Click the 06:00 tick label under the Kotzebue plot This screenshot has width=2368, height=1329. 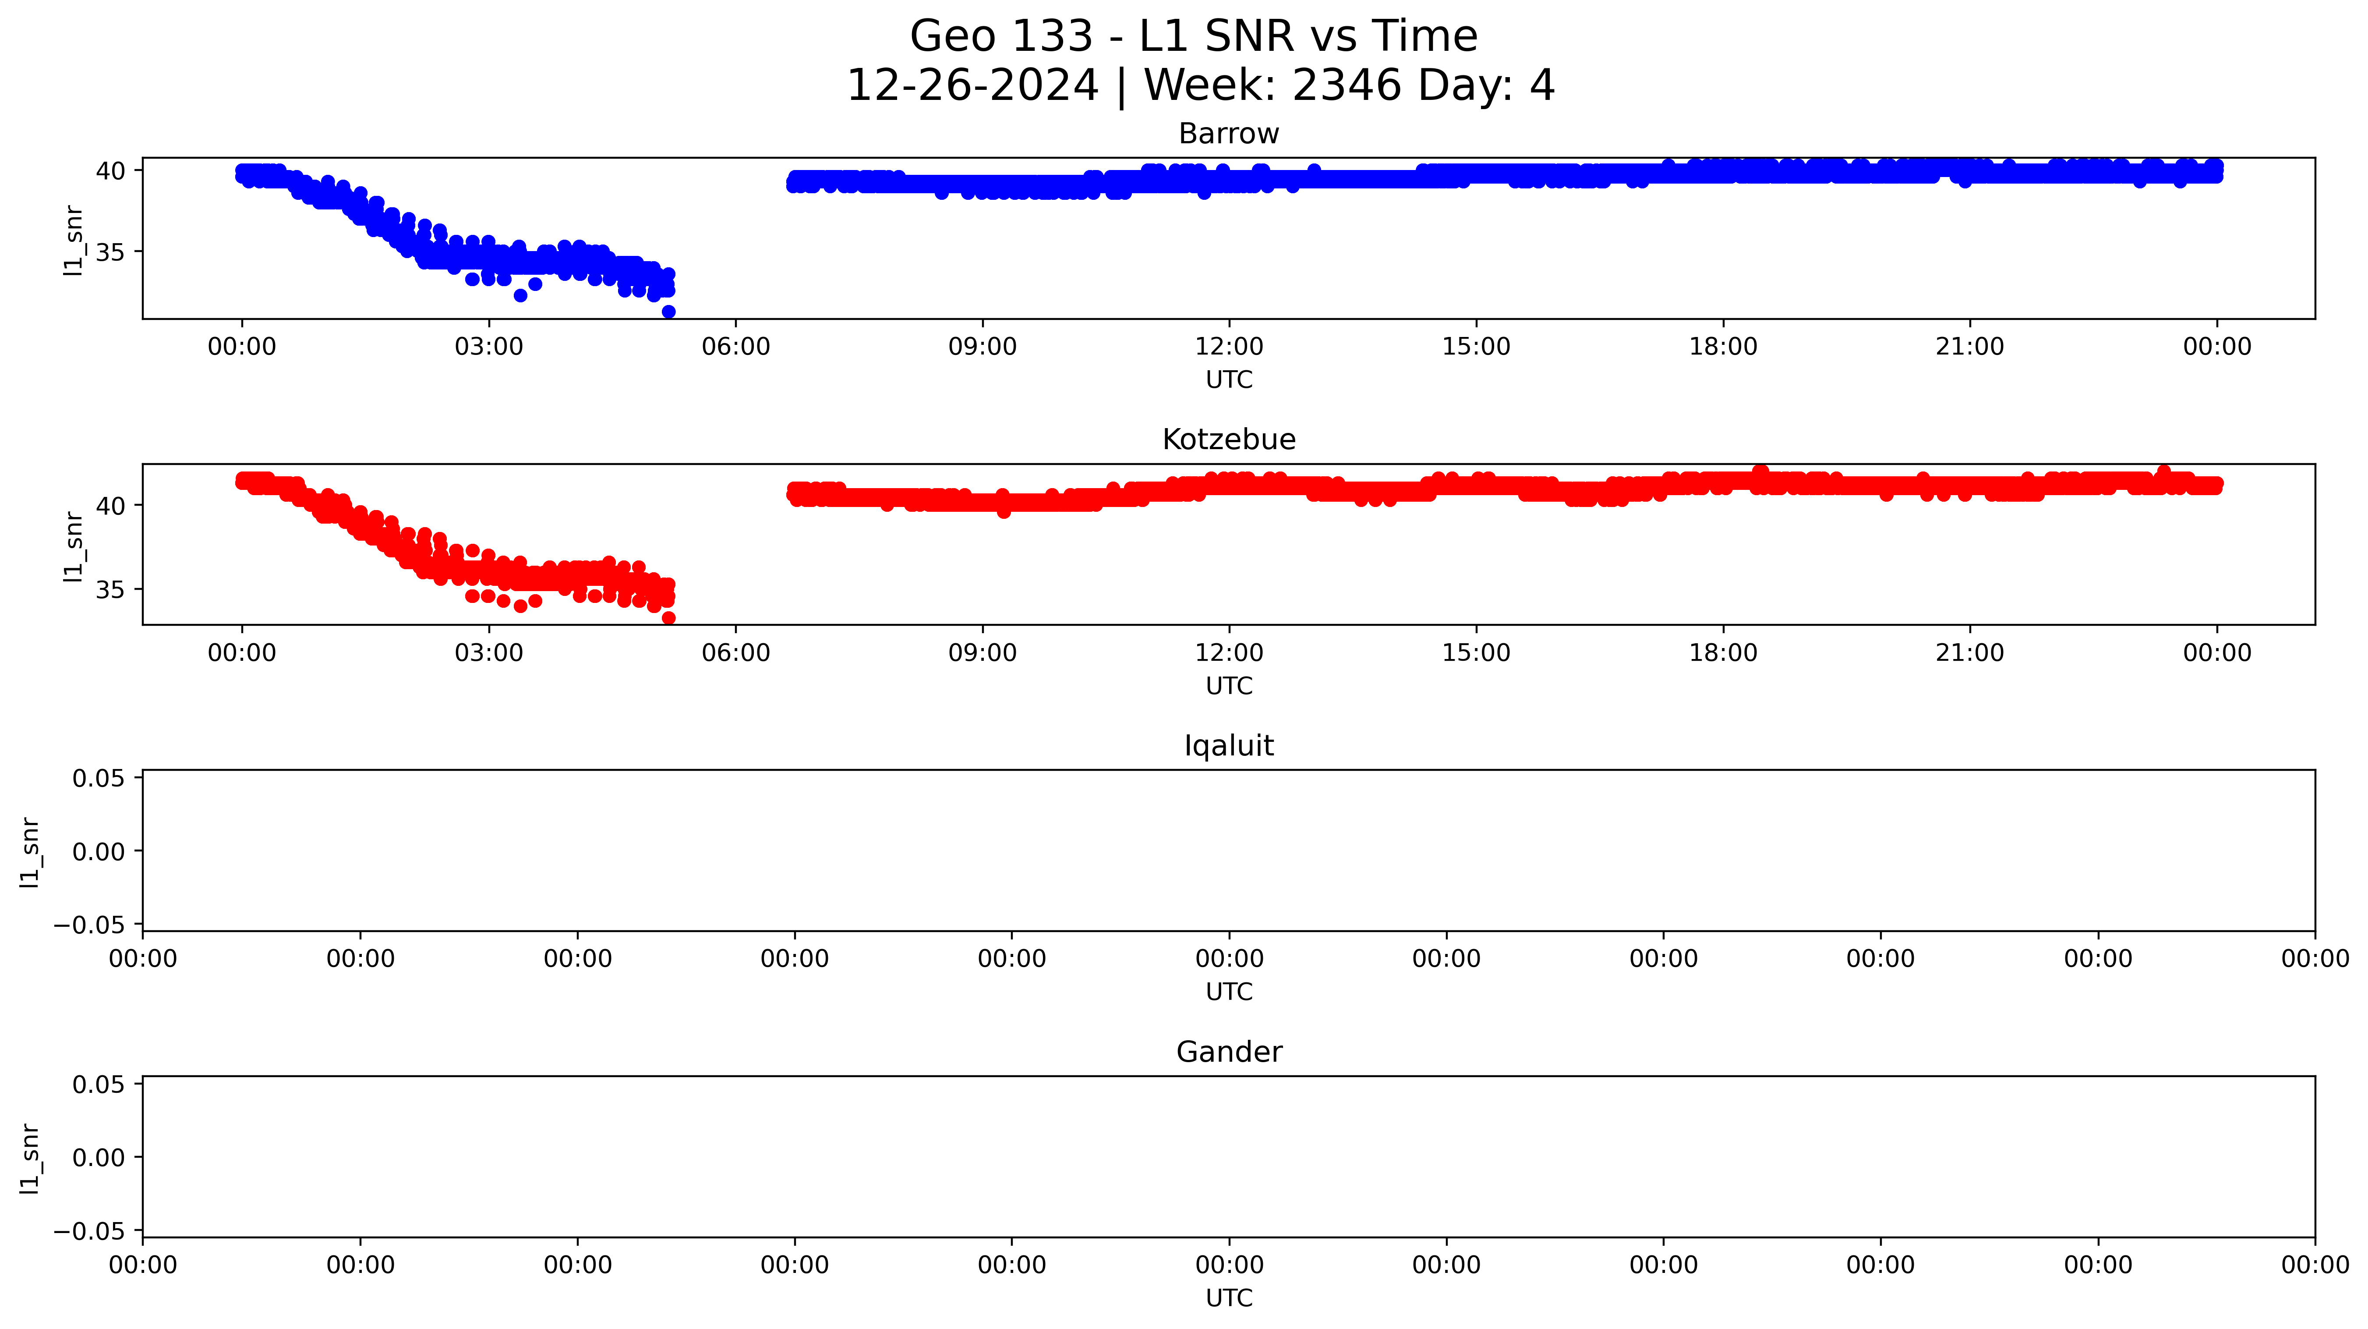point(735,653)
